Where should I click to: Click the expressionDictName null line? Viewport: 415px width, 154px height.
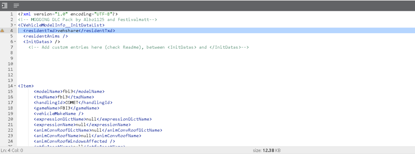[x=93, y=119]
